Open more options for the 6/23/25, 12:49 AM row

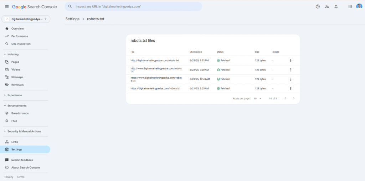click(291, 79)
